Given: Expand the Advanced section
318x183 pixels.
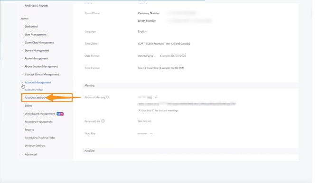Looking at the screenshot, I should point(31,155).
